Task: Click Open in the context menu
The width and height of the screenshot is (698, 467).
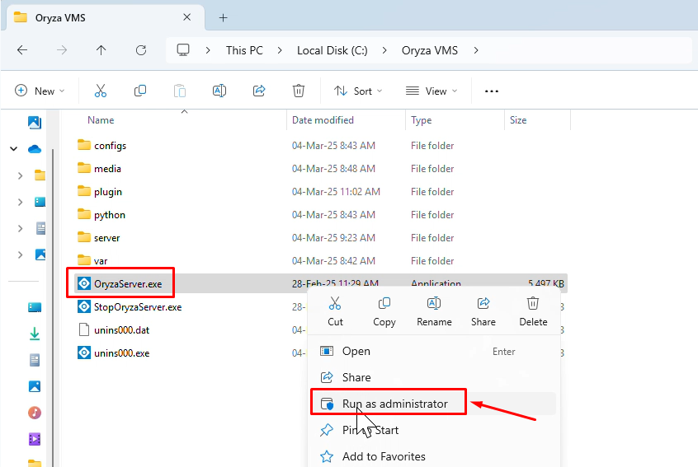Action: tap(434, 351)
